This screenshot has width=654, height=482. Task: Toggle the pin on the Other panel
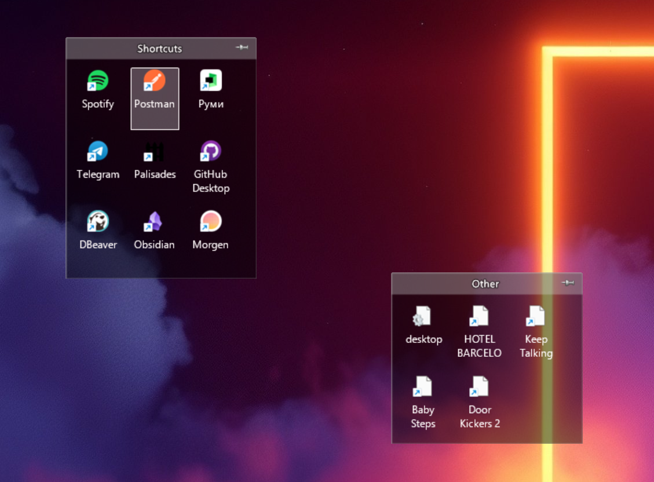tap(568, 283)
